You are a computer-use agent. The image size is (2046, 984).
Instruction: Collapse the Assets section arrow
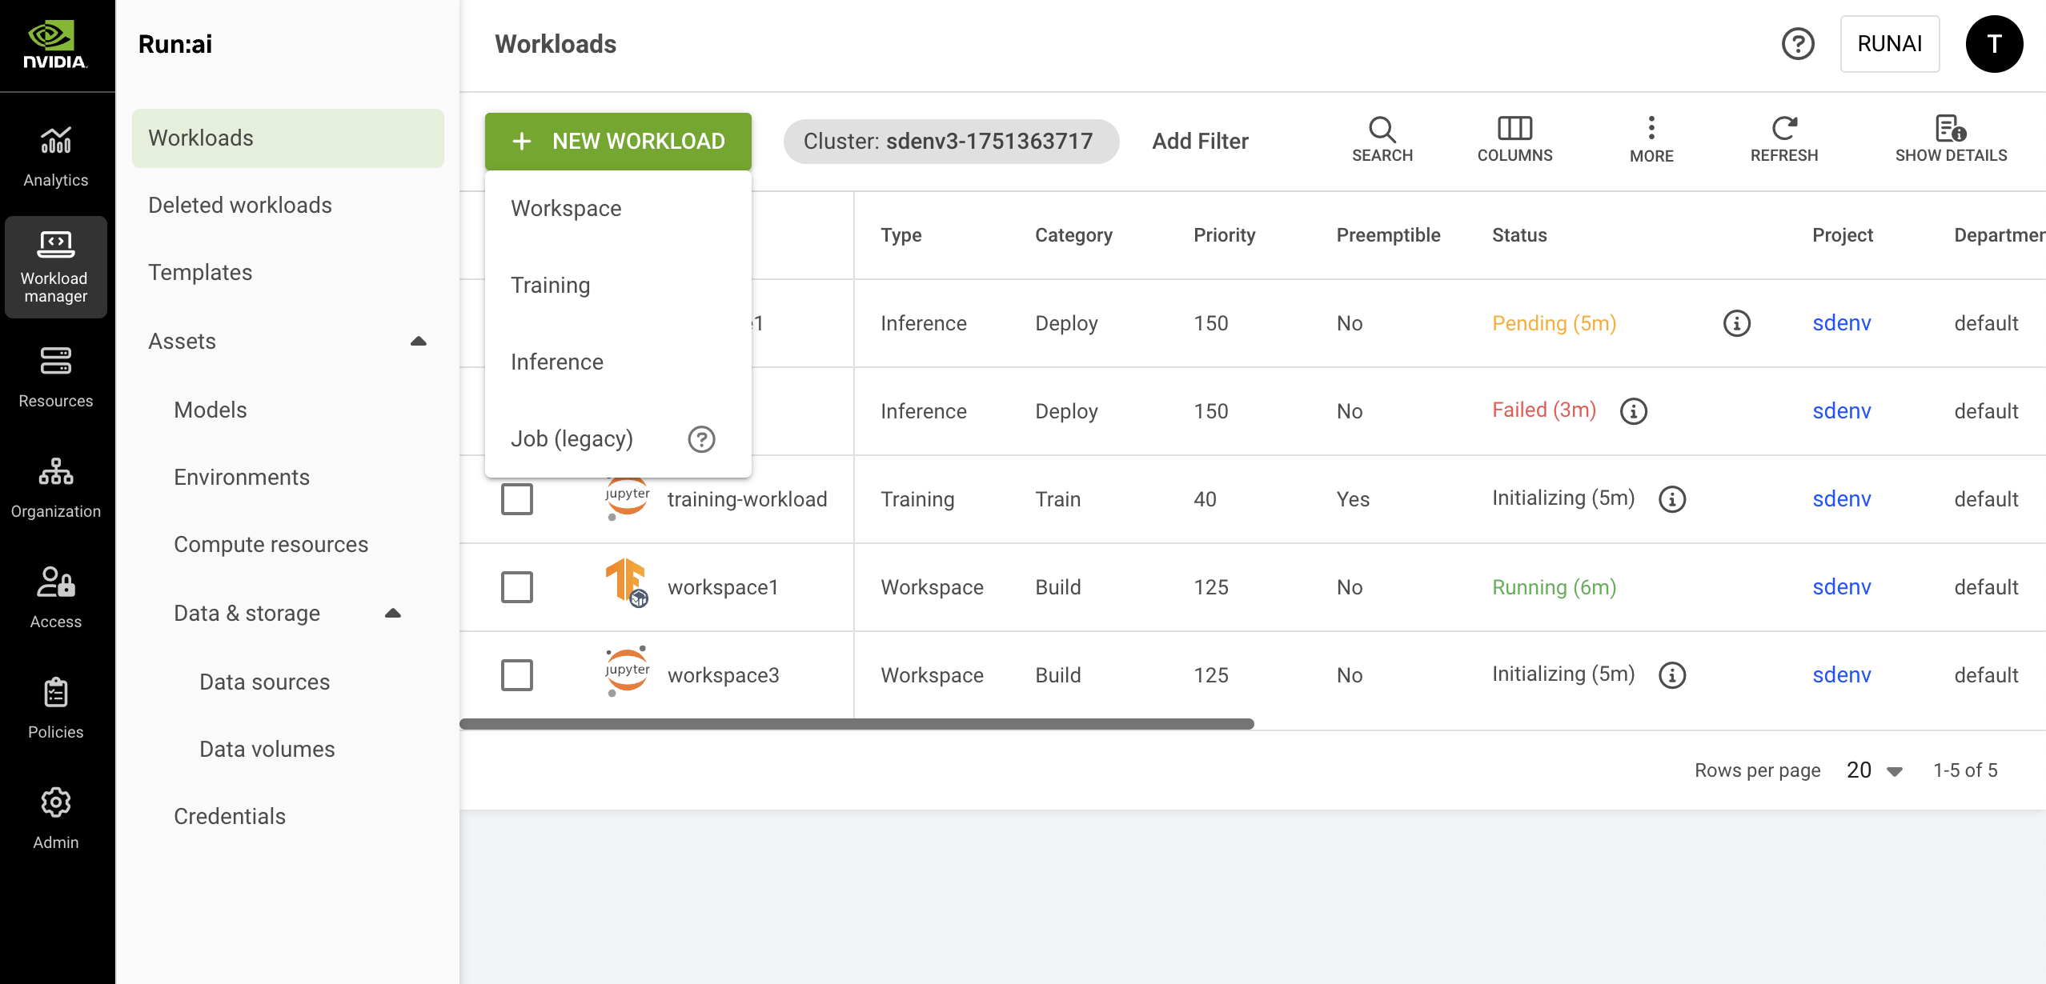pyautogui.click(x=418, y=342)
